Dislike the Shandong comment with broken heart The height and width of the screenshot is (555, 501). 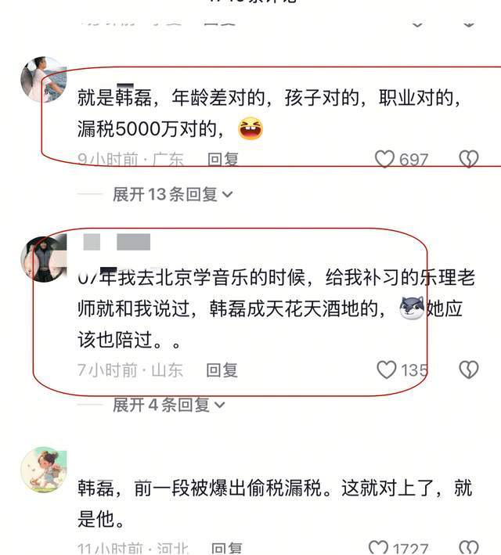[469, 370]
